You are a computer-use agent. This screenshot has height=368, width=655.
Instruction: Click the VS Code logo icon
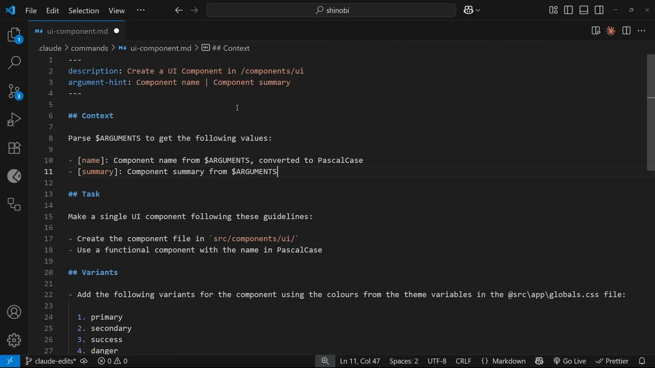(x=10, y=10)
